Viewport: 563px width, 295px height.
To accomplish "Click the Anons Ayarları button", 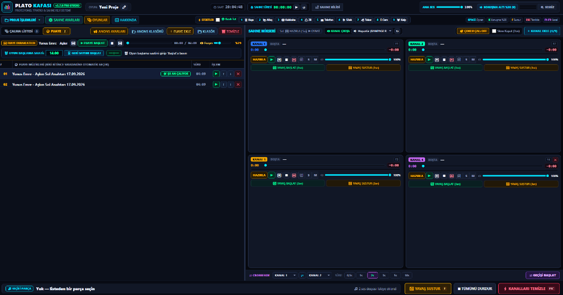I will 109,31.
